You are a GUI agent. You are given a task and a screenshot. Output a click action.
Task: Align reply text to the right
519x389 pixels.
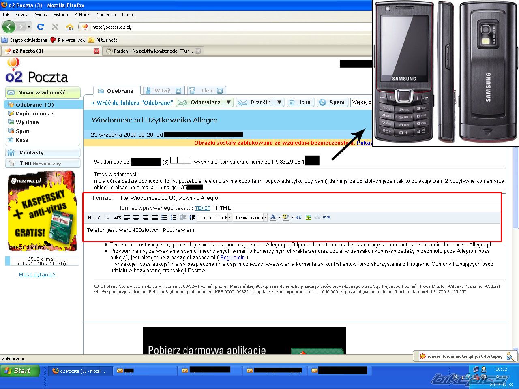pos(146,218)
